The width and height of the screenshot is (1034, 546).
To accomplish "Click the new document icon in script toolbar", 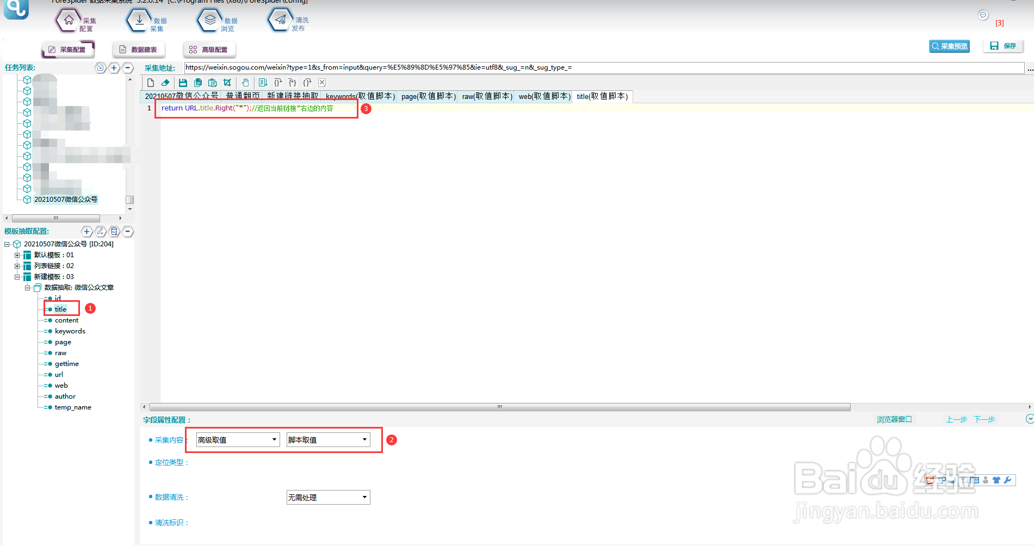I will tap(151, 83).
